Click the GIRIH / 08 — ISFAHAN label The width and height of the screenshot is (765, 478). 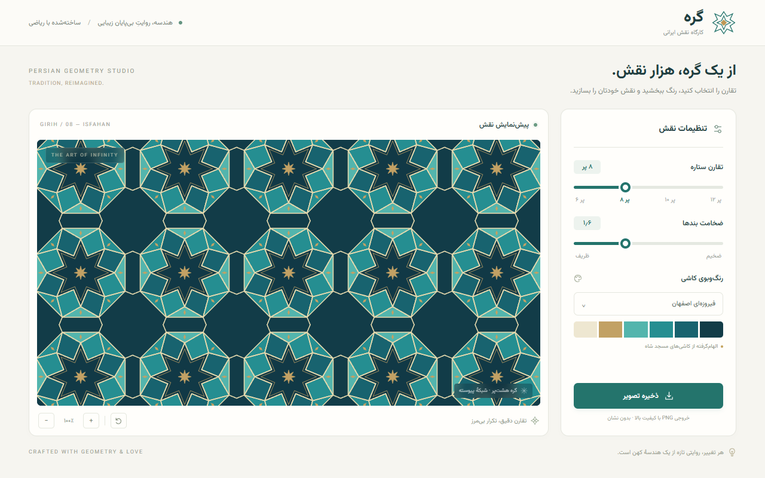pyautogui.click(x=75, y=124)
